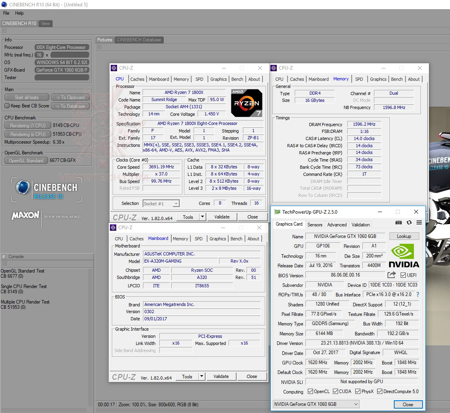Screen dimensions: 450x413
Task: Open the SPD tab in CPU-Z
Action: [199, 79]
